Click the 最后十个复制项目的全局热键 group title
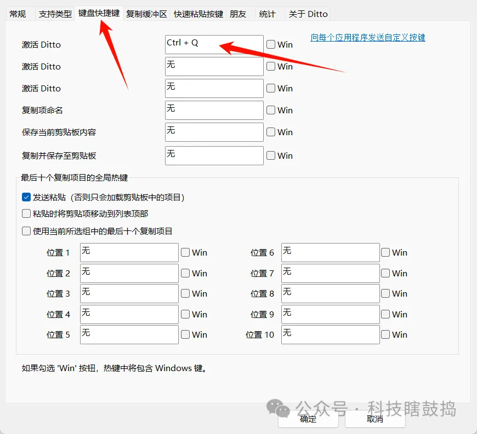The width and height of the screenshot is (477, 434). point(75,178)
